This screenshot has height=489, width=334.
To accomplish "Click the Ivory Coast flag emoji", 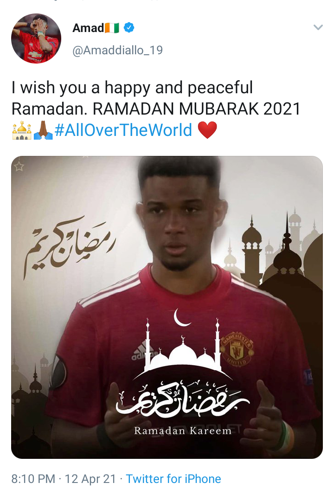I will click(112, 28).
